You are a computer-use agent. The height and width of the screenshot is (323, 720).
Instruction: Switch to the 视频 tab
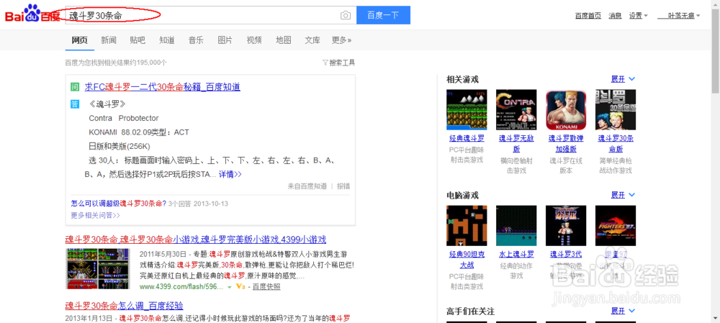point(254,40)
